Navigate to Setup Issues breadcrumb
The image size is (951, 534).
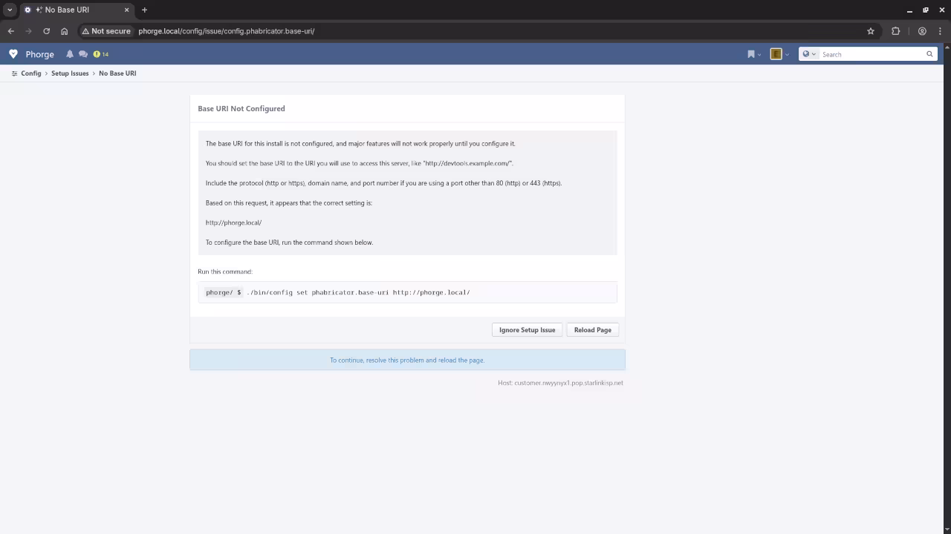[70, 73]
